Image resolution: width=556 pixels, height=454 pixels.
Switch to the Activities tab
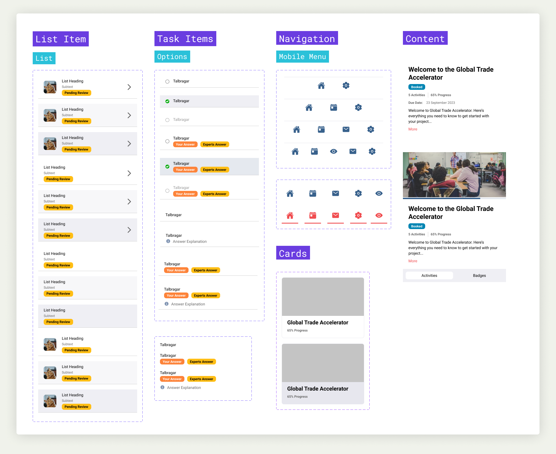[x=429, y=275]
